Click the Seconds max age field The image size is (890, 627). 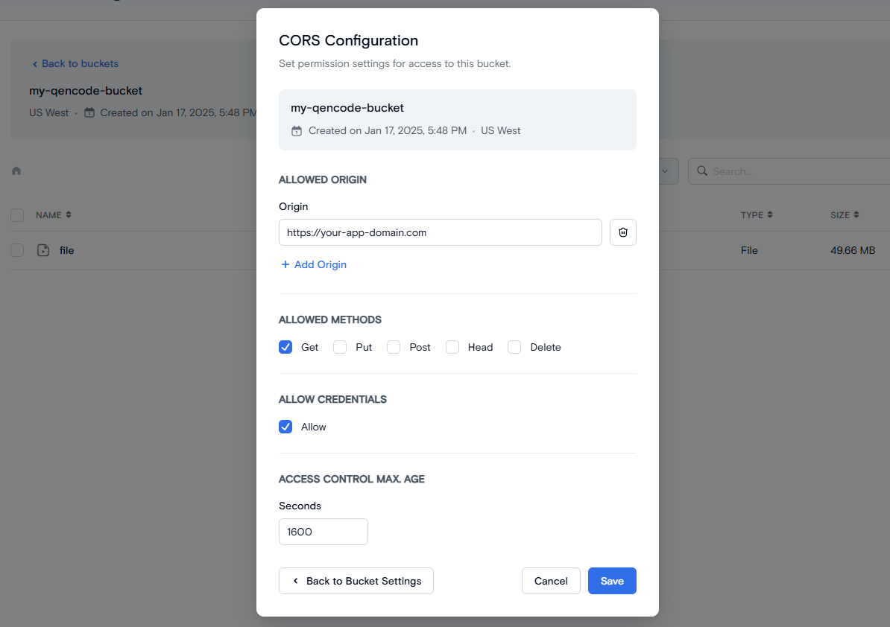tap(323, 532)
